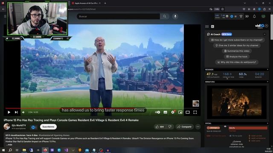Image resolution: width=273 pixels, height=153 pixels.
Task: Enable miniplayer mode
Action: [180, 112]
